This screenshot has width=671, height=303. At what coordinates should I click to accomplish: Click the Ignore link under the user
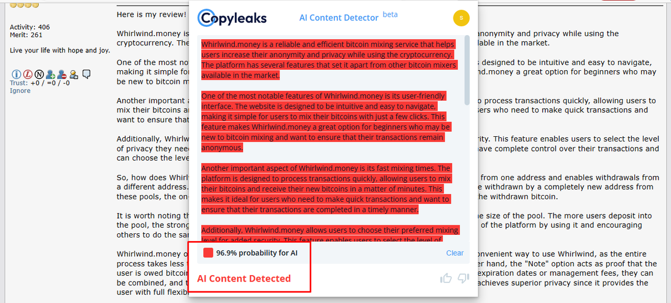(x=20, y=91)
